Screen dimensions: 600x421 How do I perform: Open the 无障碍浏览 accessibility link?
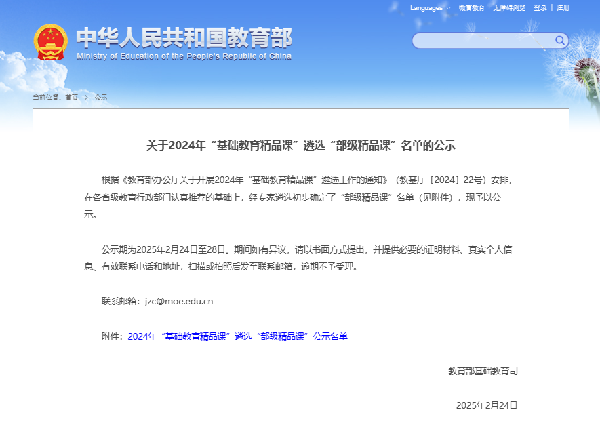(509, 8)
